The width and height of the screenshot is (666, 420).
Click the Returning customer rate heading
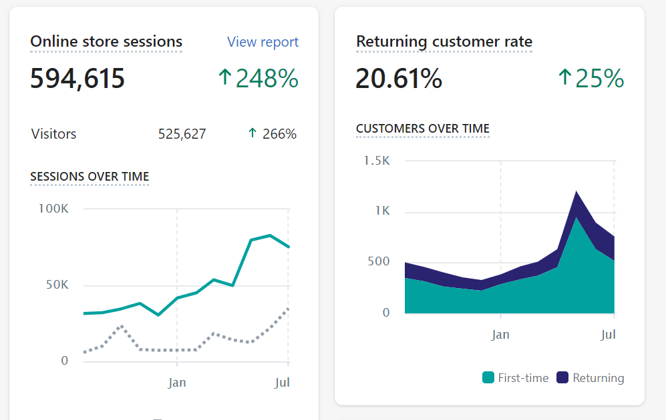(444, 41)
